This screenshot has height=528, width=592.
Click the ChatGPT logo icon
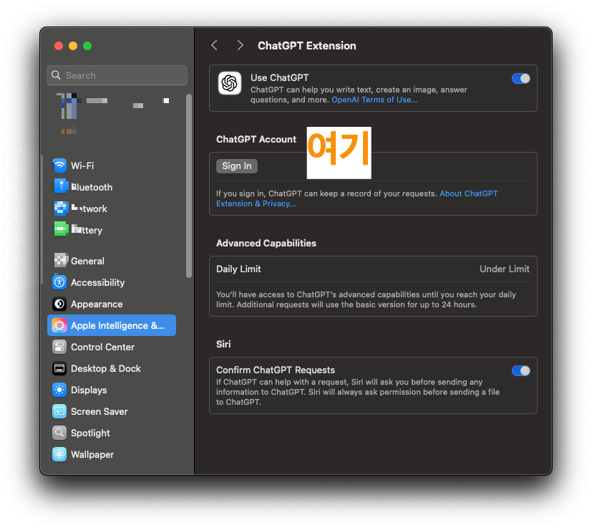coord(230,83)
